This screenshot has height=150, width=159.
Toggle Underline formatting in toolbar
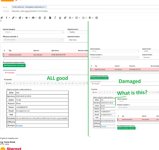[x=60, y=18]
